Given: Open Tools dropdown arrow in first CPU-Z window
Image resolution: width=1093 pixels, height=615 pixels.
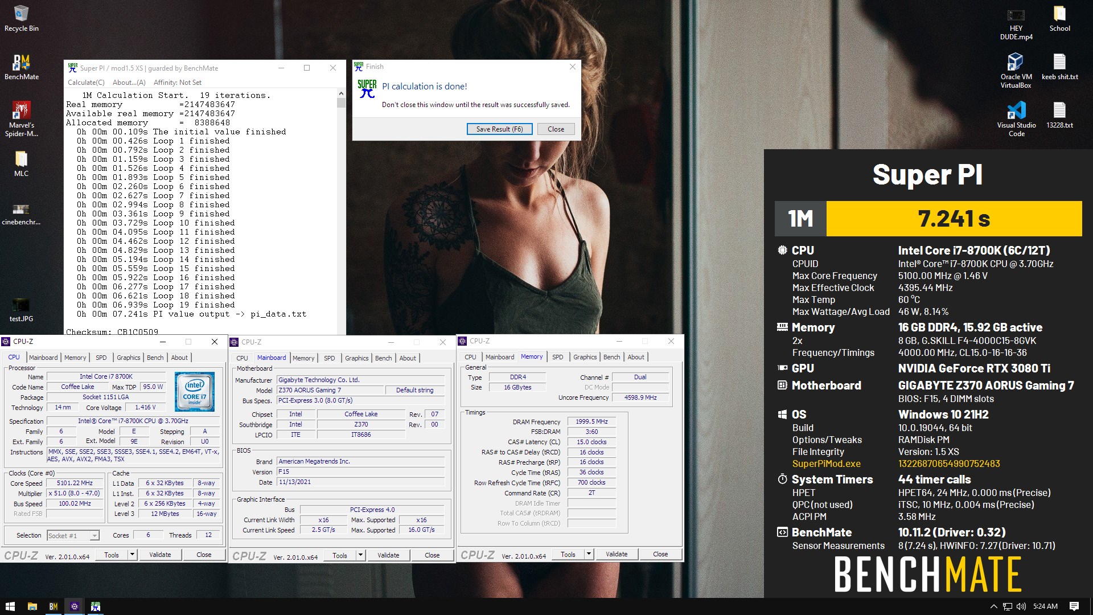Looking at the screenshot, I should click(132, 555).
